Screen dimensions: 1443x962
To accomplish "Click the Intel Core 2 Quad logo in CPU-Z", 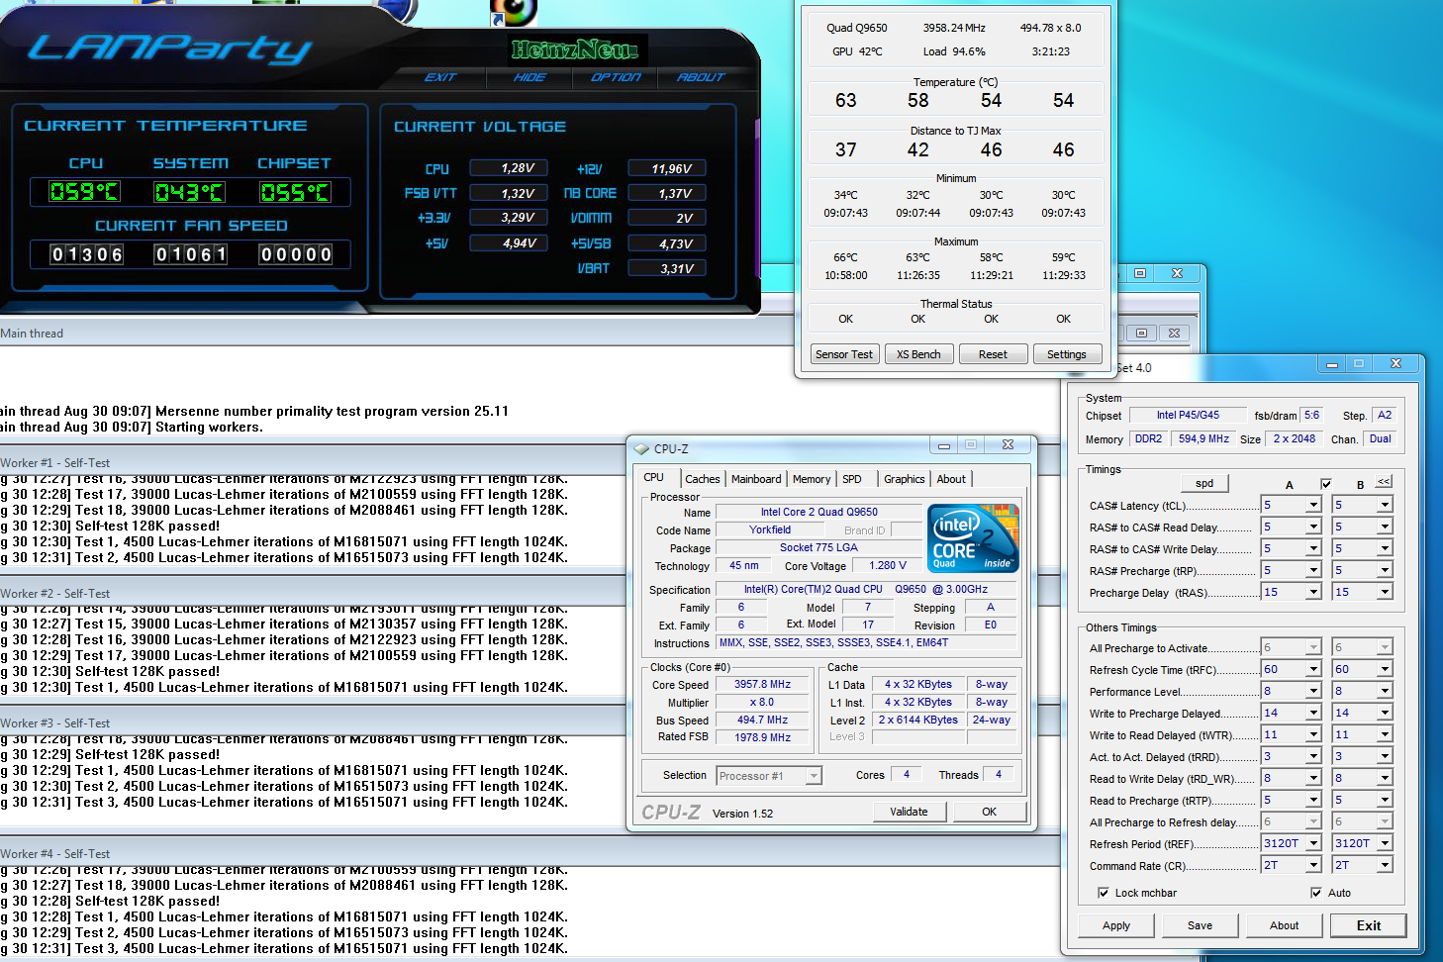I will tap(973, 537).
